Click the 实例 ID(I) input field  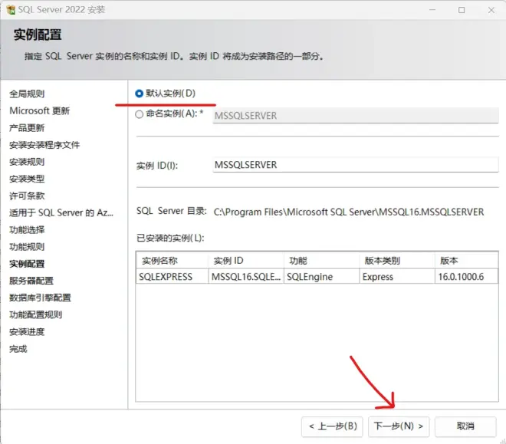[x=356, y=165]
